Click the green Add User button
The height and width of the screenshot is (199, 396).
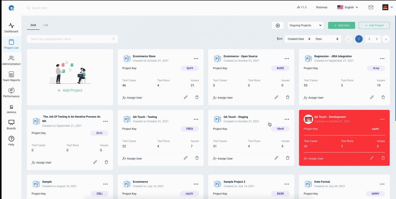tap(342, 25)
